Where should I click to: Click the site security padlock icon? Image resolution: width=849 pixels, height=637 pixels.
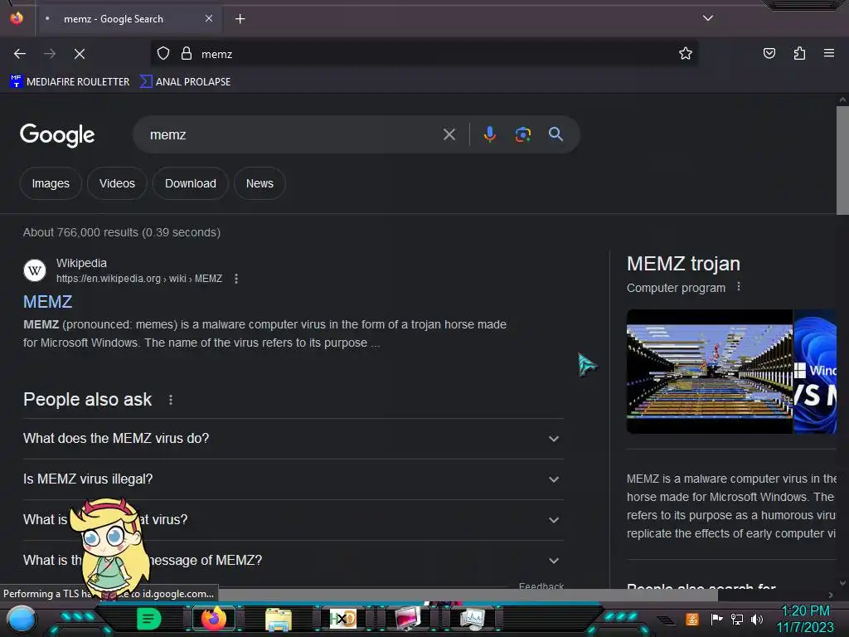(x=187, y=54)
